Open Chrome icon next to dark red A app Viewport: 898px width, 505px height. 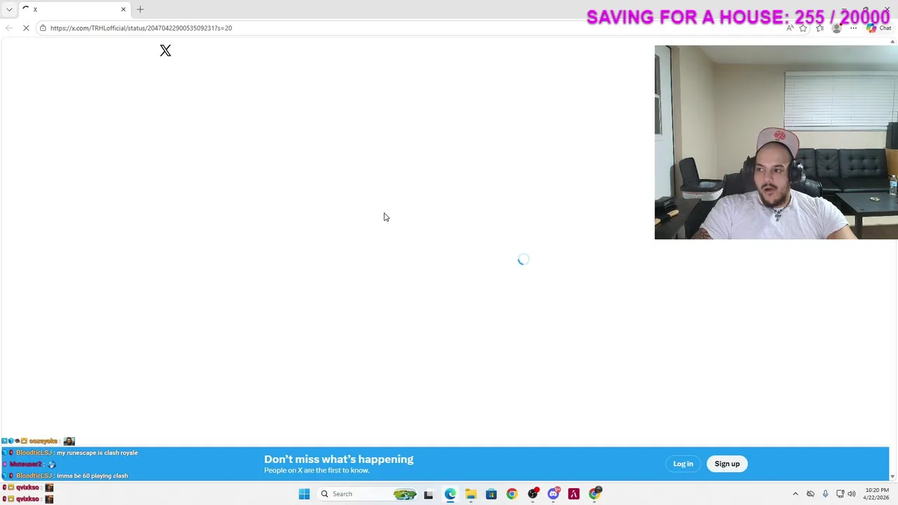click(595, 494)
